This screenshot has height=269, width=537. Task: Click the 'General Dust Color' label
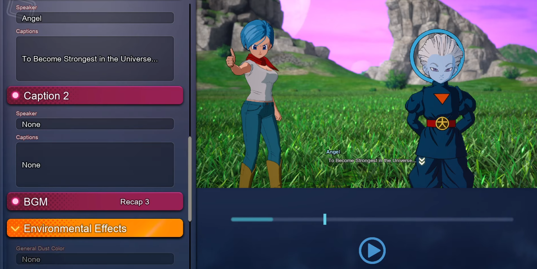click(40, 248)
